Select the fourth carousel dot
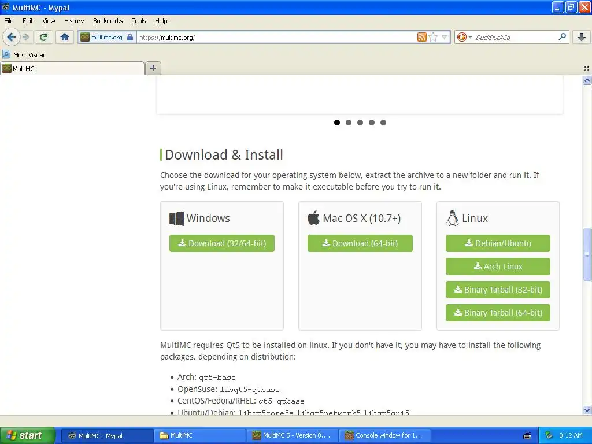This screenshot has height=444, width=592. coord(372,123)
